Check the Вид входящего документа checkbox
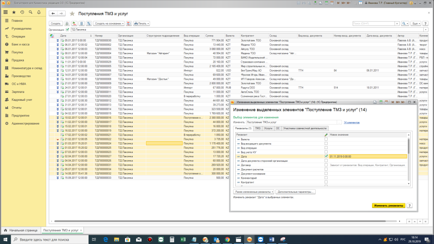This screenshot has height=244, width=434. click(x=326, y=144)
